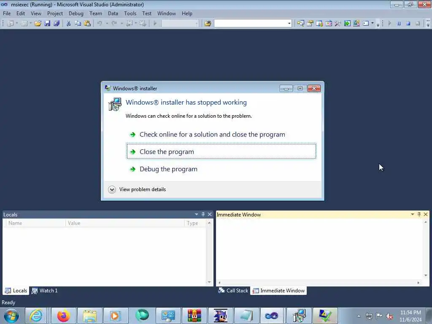Image resolution: width=432 pixels, height=324 pixels.
Task: Switch to the Call Stack tab
Action: point(233,291)
